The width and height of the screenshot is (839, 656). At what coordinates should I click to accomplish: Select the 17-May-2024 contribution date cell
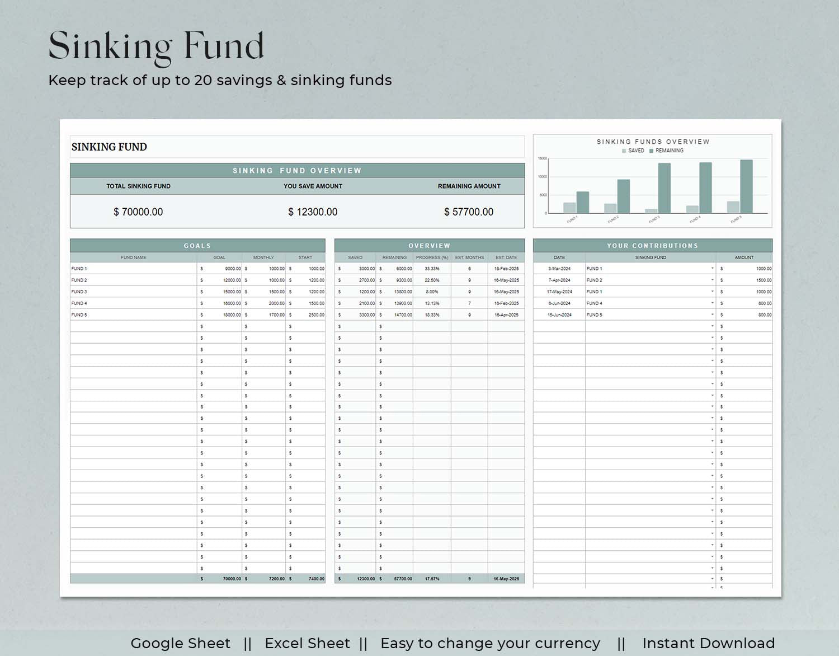(559, 292)
